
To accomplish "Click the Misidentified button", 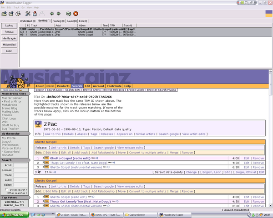I will click(9, 45).
